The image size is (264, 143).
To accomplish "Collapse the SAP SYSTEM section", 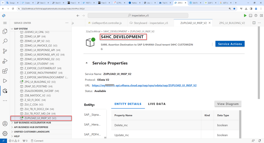I will pos(12,29).
